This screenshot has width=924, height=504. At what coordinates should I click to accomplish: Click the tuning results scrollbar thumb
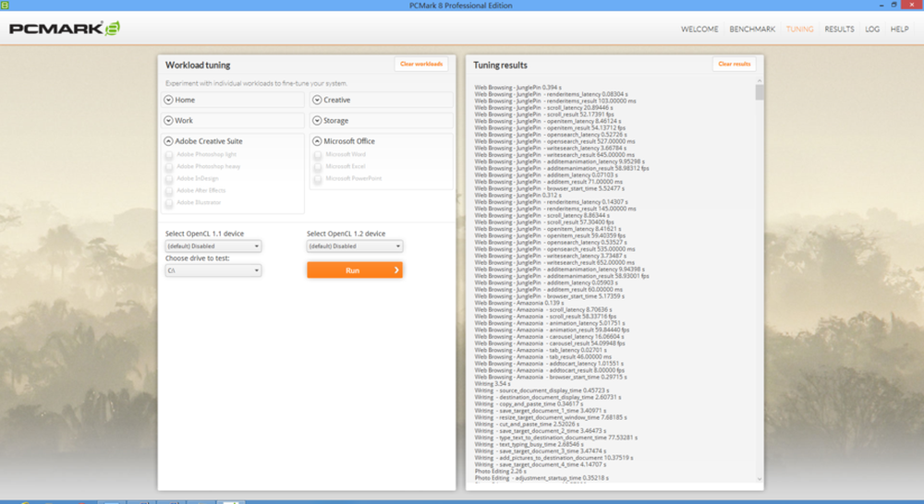759,92
